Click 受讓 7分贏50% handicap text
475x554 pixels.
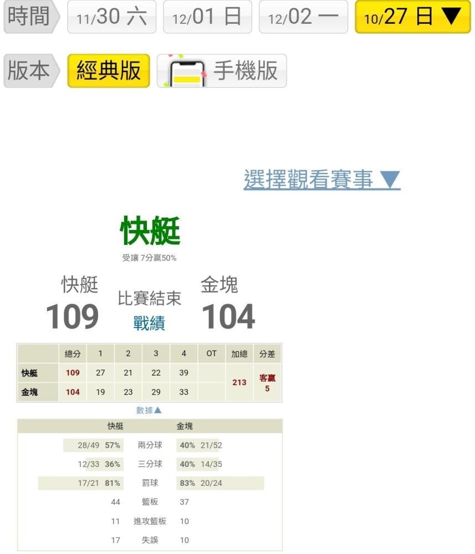click(149, 258)
